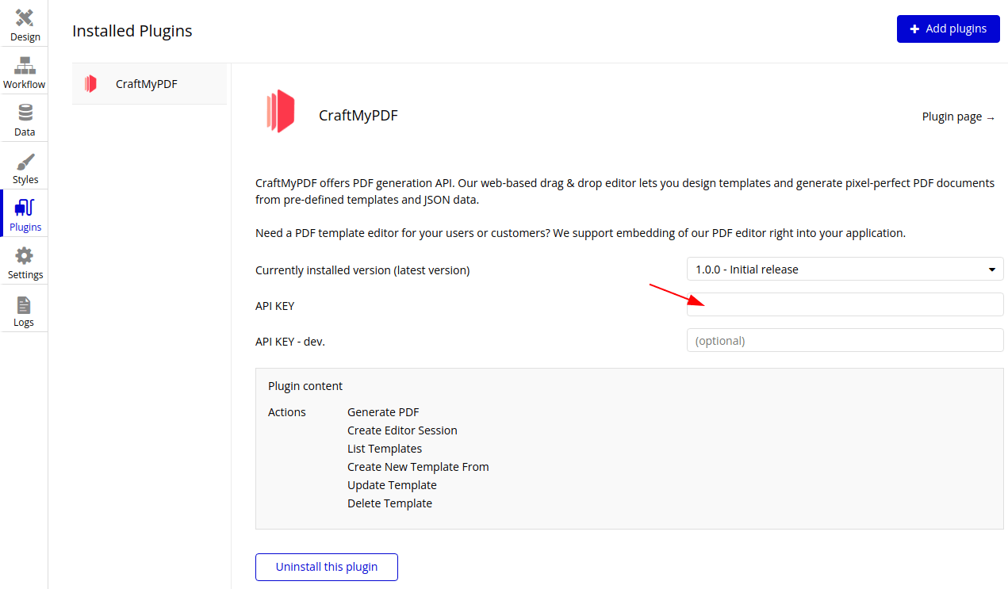Screen dimensions: 1008x589
Task: Click the 'API KEY - dev.' label
Action: 290,342
